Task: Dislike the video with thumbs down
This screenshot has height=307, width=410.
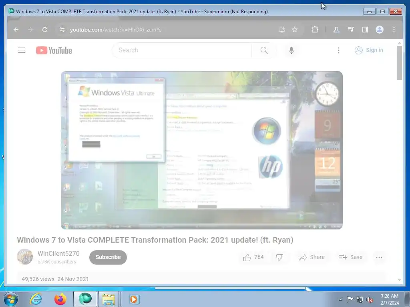Action: click(x=279, y=257)
